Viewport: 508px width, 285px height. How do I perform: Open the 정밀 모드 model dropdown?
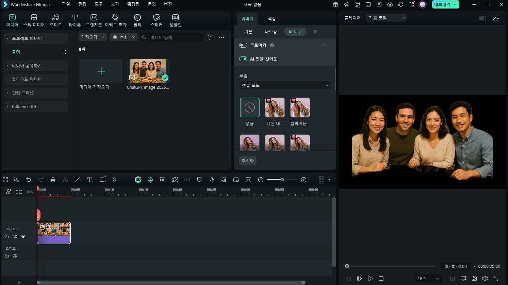point(285,85)
